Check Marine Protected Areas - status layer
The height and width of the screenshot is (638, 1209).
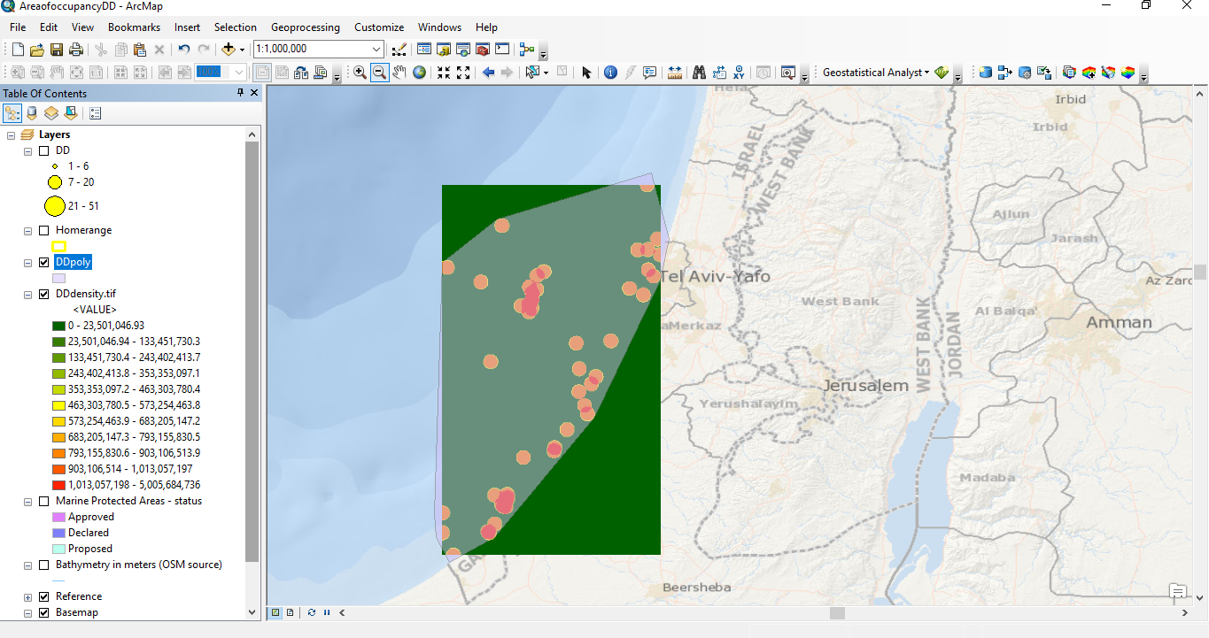pos(44,501)
